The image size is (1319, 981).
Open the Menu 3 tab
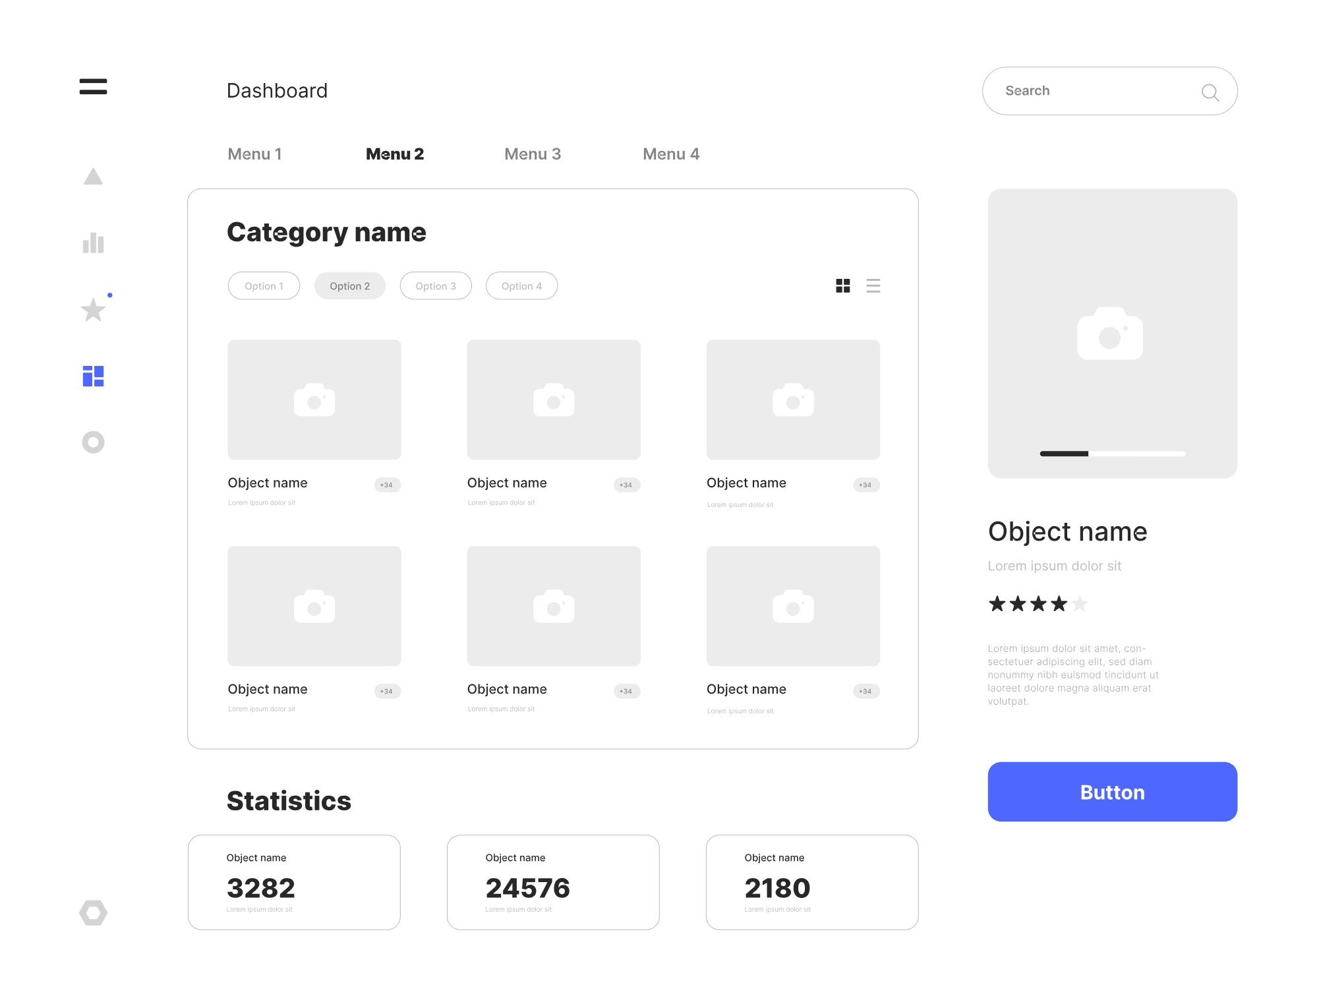point(532,154)
